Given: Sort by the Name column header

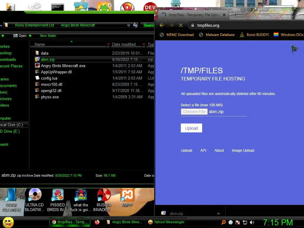Looking at the screenshot, I should [x=68, y=45].
